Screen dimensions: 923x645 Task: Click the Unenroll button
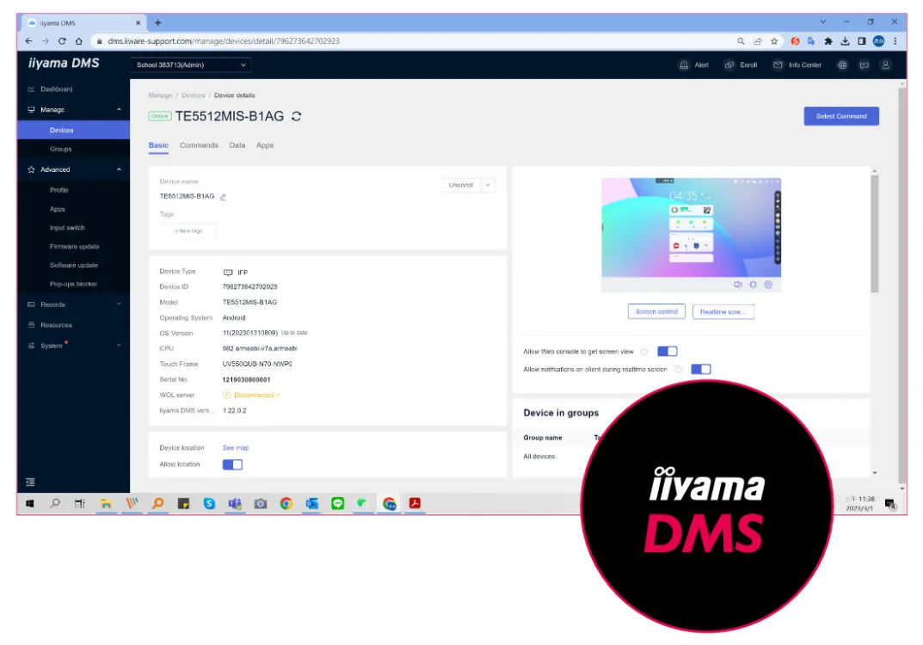(461, 186)
